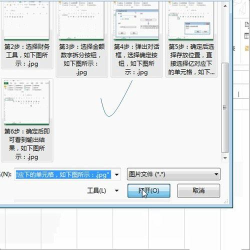The image size is (250, 250).
Task: Click the dialog resize grip in corner
Action: [226, 201]
